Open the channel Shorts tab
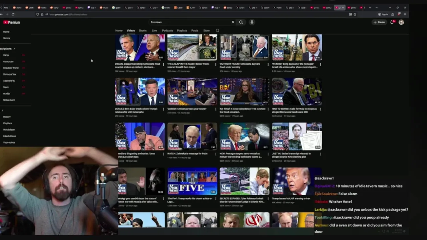 (142, 31)
